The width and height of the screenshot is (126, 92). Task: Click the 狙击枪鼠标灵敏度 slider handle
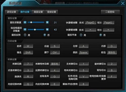tap(35, 29)
